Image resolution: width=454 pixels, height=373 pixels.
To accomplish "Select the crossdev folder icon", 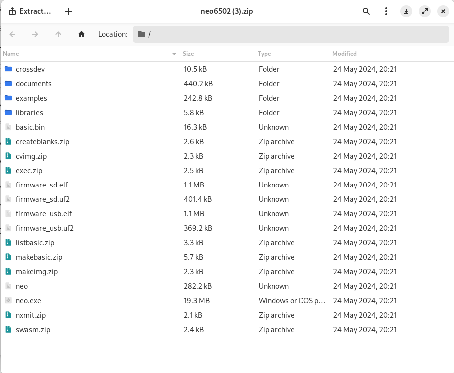I will point(8,69).
